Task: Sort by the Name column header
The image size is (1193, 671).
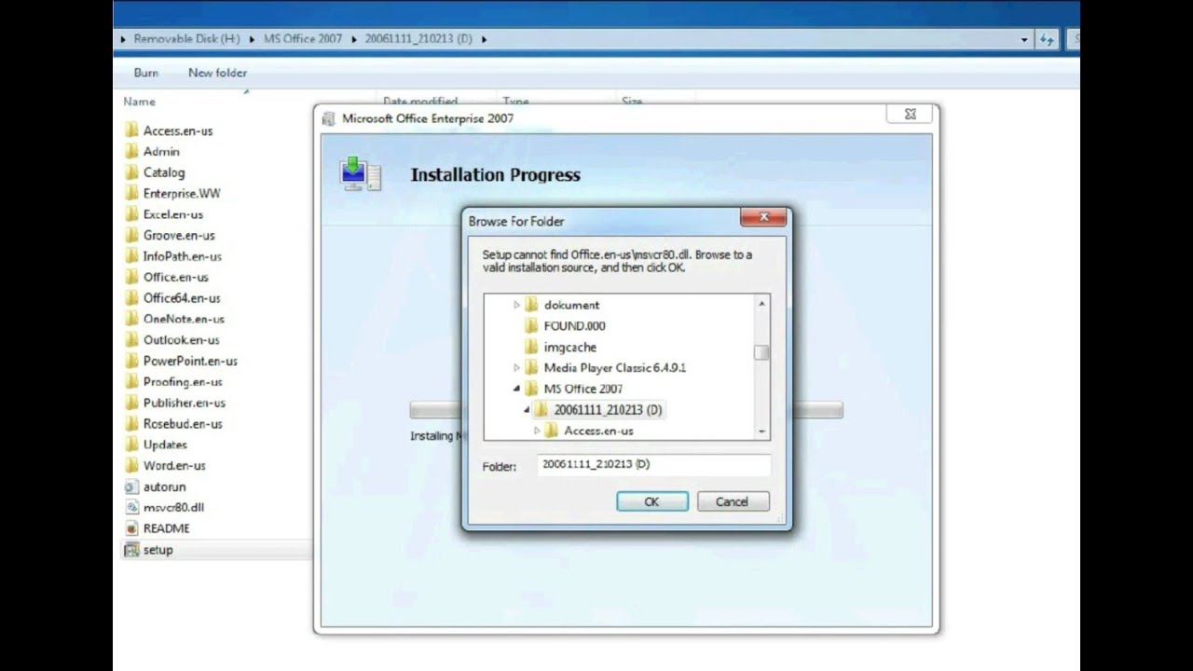Action: point(140,101)
